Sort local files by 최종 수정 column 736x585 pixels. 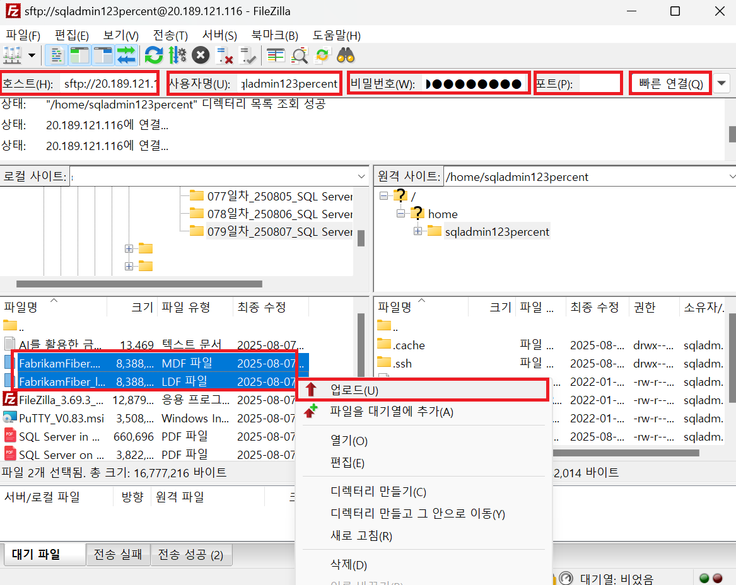(x=271, y=307)
